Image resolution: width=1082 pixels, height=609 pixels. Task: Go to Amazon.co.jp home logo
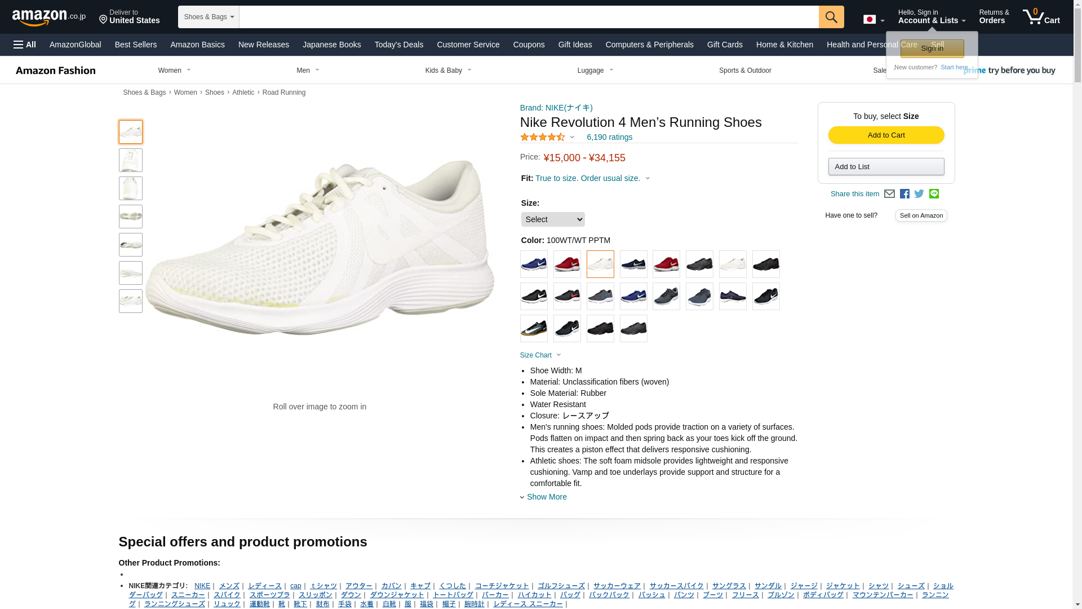click(49, 17)
